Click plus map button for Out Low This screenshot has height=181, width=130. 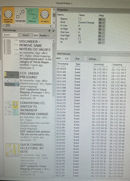pyautogui.click(x=103, y=33)
